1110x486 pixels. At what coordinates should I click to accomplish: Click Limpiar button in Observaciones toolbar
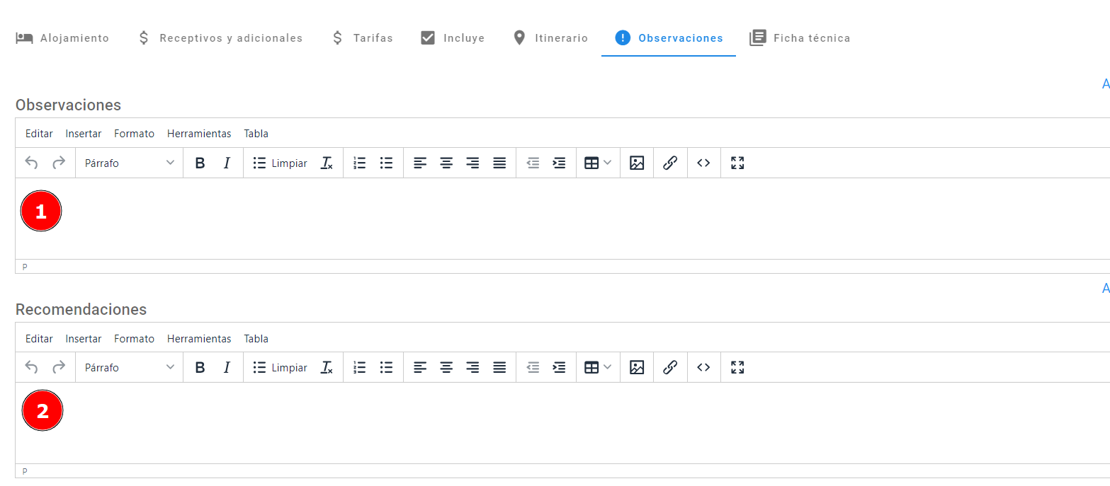tap(281, 163)
